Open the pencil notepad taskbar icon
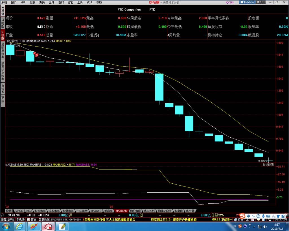 62,226
